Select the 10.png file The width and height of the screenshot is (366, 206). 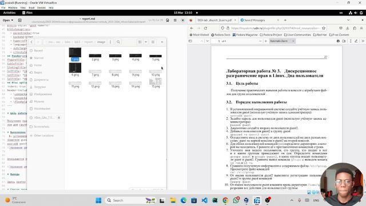click(156, 73)
